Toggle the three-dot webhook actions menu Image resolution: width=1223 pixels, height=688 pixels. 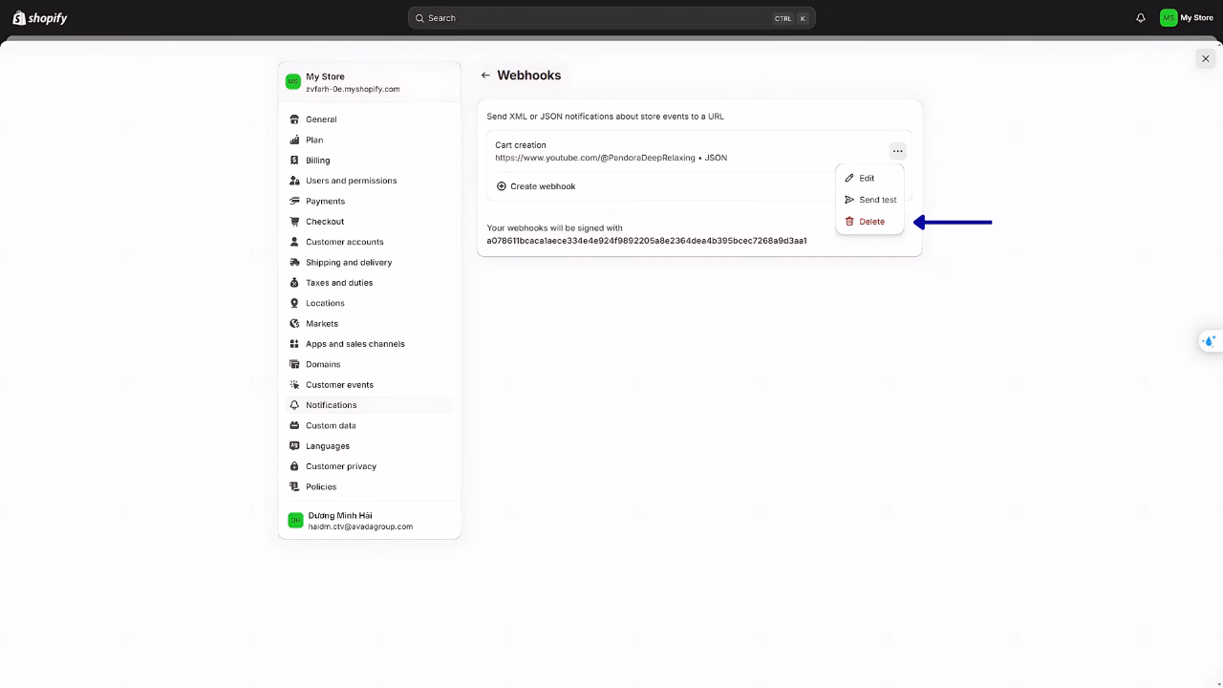coord(897,151)
